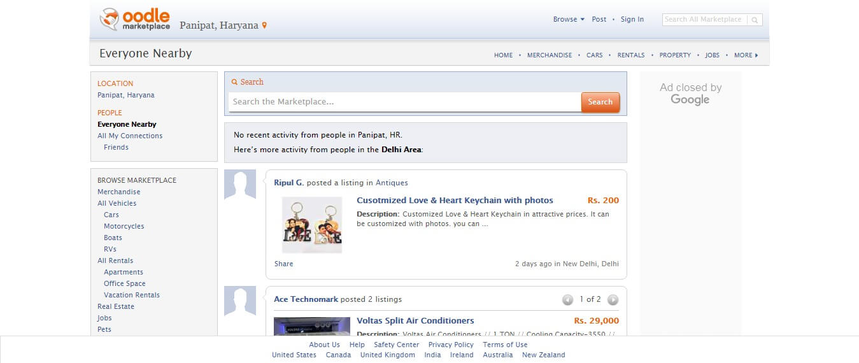Screen dimensions: 859x363
Task: Browse Merchandise in the sidebar
Action: 119,192
